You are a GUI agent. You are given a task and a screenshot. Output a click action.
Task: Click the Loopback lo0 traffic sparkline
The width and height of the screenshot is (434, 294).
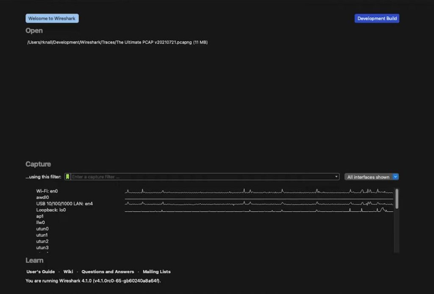(259, 210)
